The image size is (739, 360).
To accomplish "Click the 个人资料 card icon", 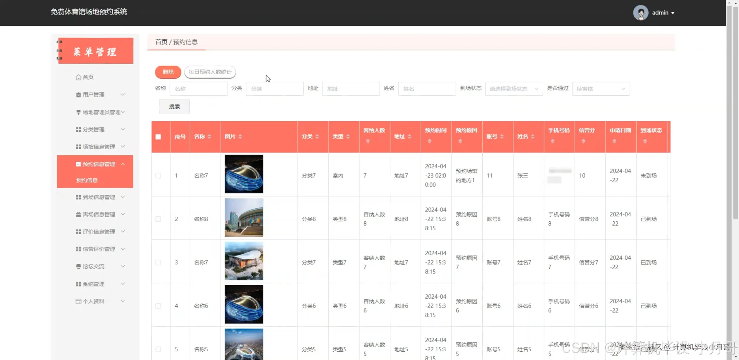I will 78,301.
